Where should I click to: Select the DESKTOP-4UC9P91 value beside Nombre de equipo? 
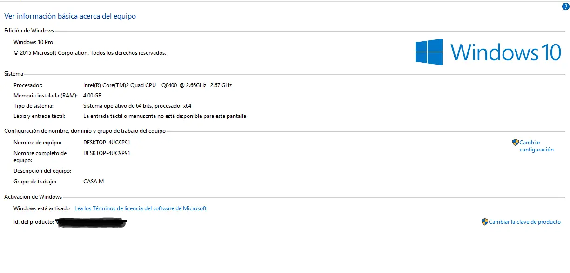[x=107, y=143]
